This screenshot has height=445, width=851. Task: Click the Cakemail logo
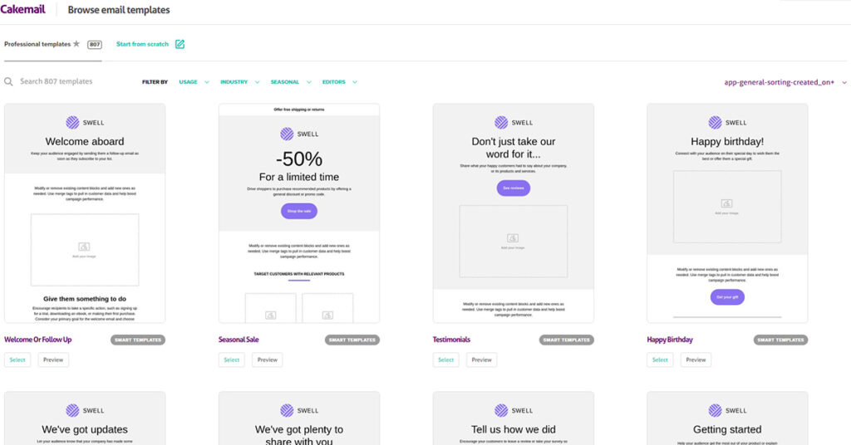click(x=22, y=10)
